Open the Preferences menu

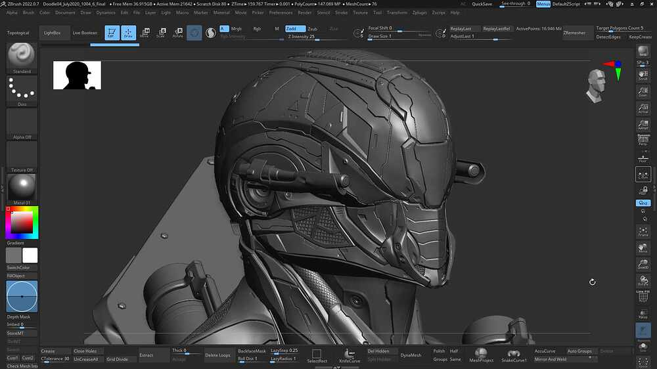click(281, 12)
